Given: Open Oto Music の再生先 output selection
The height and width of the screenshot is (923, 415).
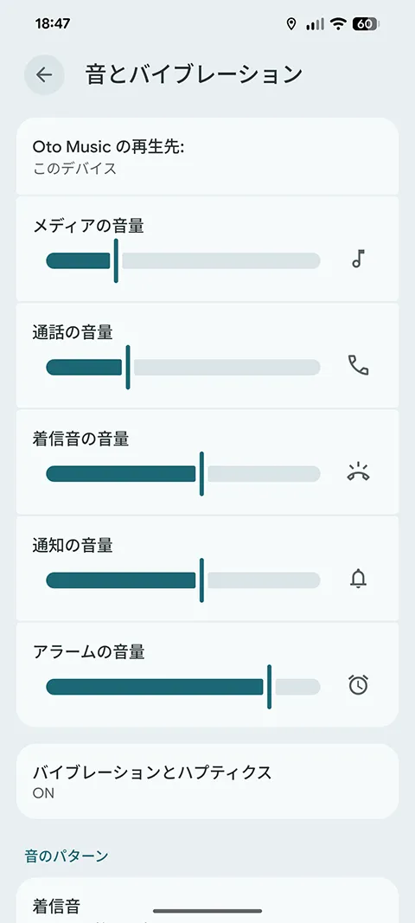Looking at the screenshot, I should click(x=207, y=157).
